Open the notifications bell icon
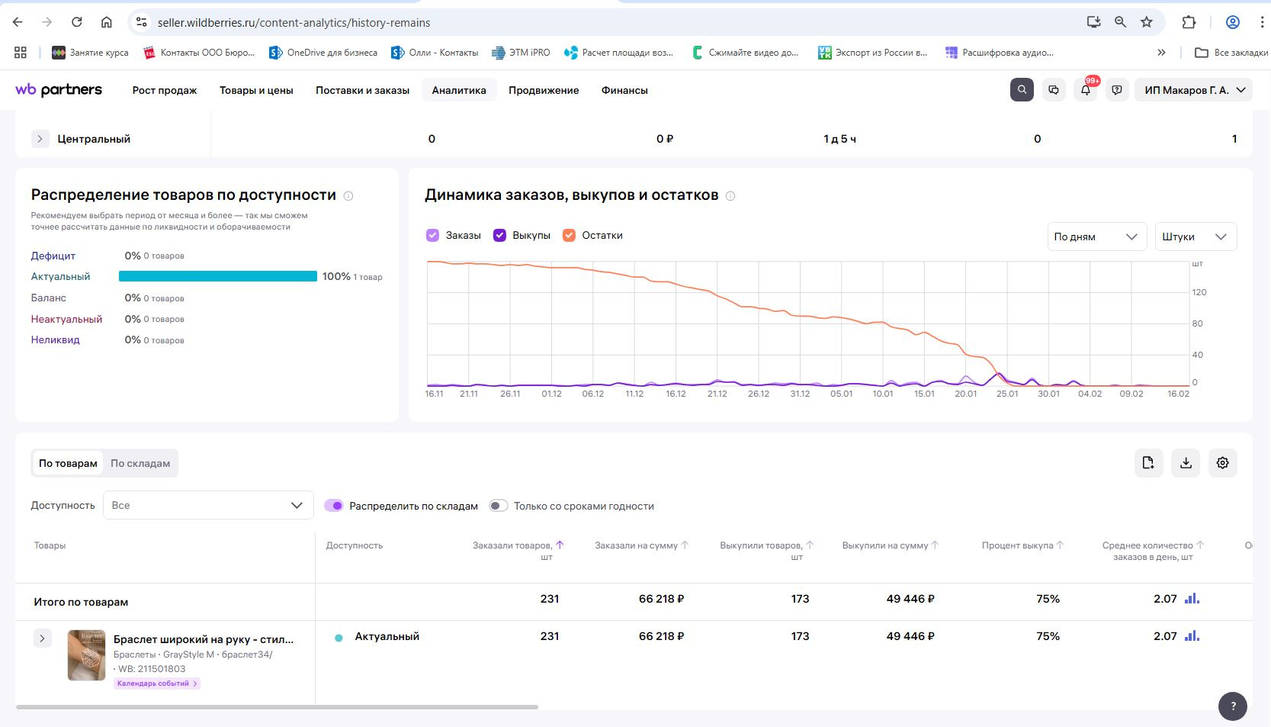Screen dimensions: 1271x727 click(x=1086, y=90)
